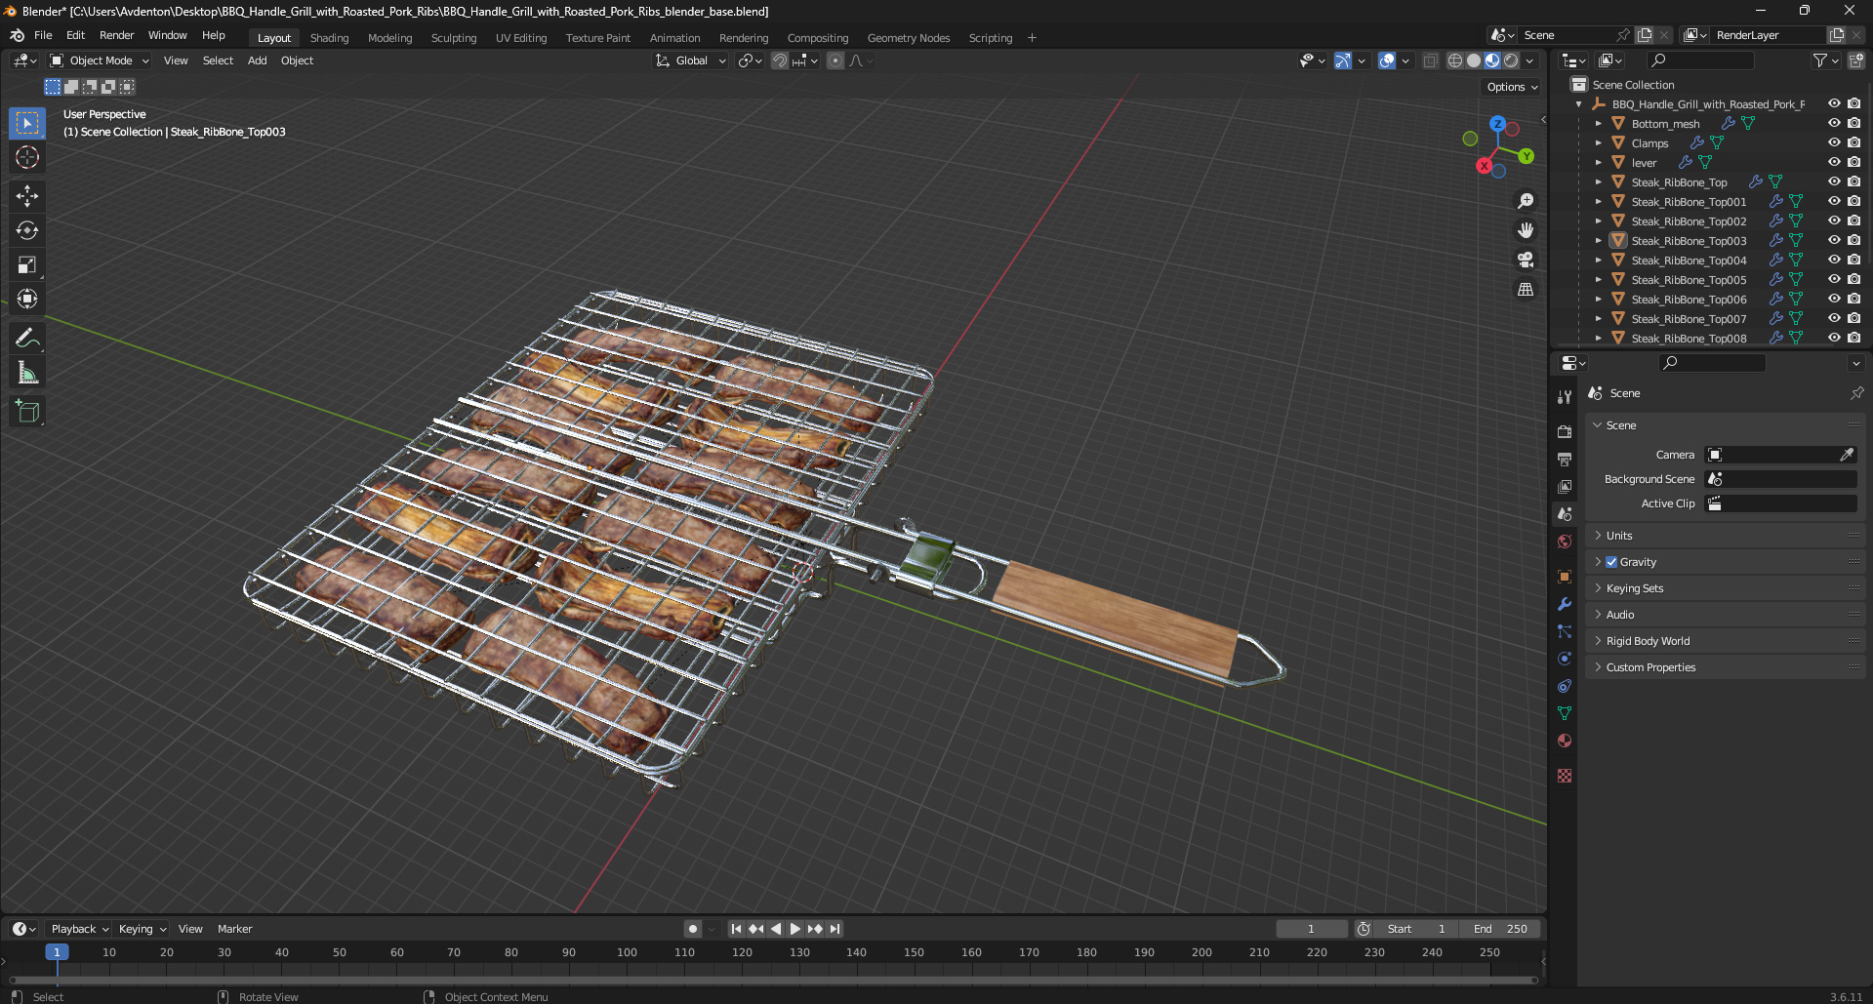Screen dimensions: 1873x1004
Task: Click frame 100 on timeline ruler
Action: click(x=627, y=952)
